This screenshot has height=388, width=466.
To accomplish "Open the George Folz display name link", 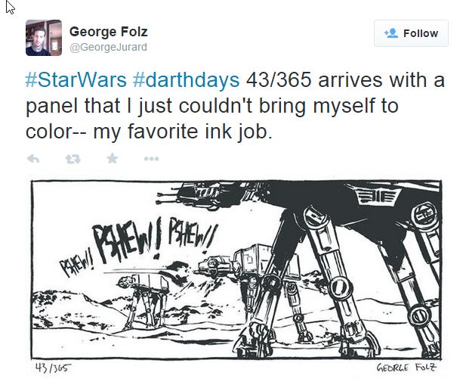I will (108, 32).
